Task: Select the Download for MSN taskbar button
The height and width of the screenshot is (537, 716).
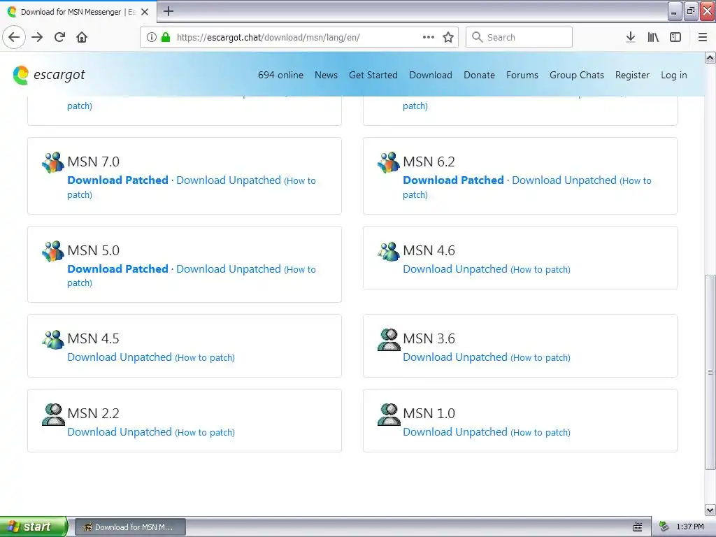Action: (x=130, y=527)
